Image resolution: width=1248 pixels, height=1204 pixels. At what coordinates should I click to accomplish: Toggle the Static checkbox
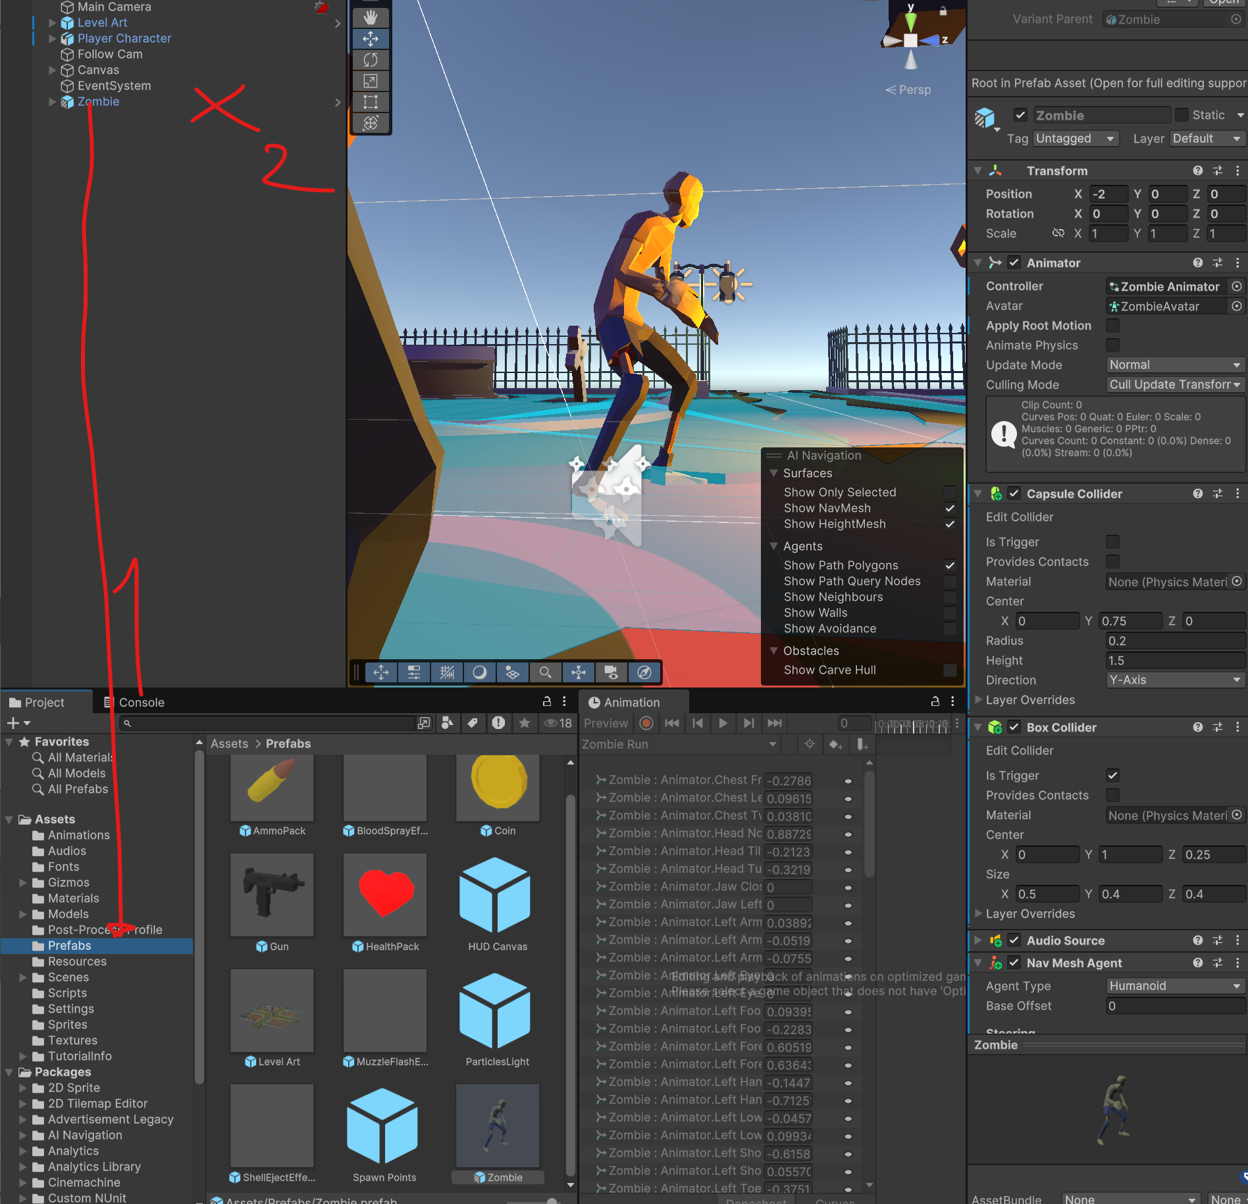coord(1182,115)
